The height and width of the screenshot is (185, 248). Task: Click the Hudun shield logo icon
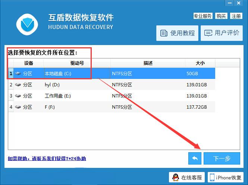tap(27, 25)
